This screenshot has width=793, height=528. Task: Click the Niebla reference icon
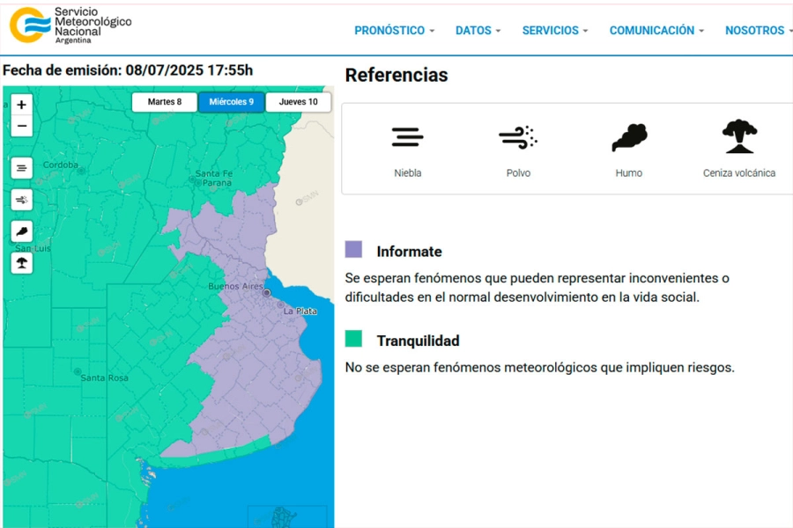(407, 137)
